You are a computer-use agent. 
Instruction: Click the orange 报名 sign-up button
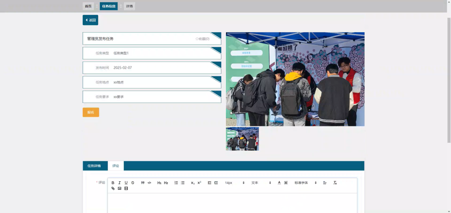point(91,112)
